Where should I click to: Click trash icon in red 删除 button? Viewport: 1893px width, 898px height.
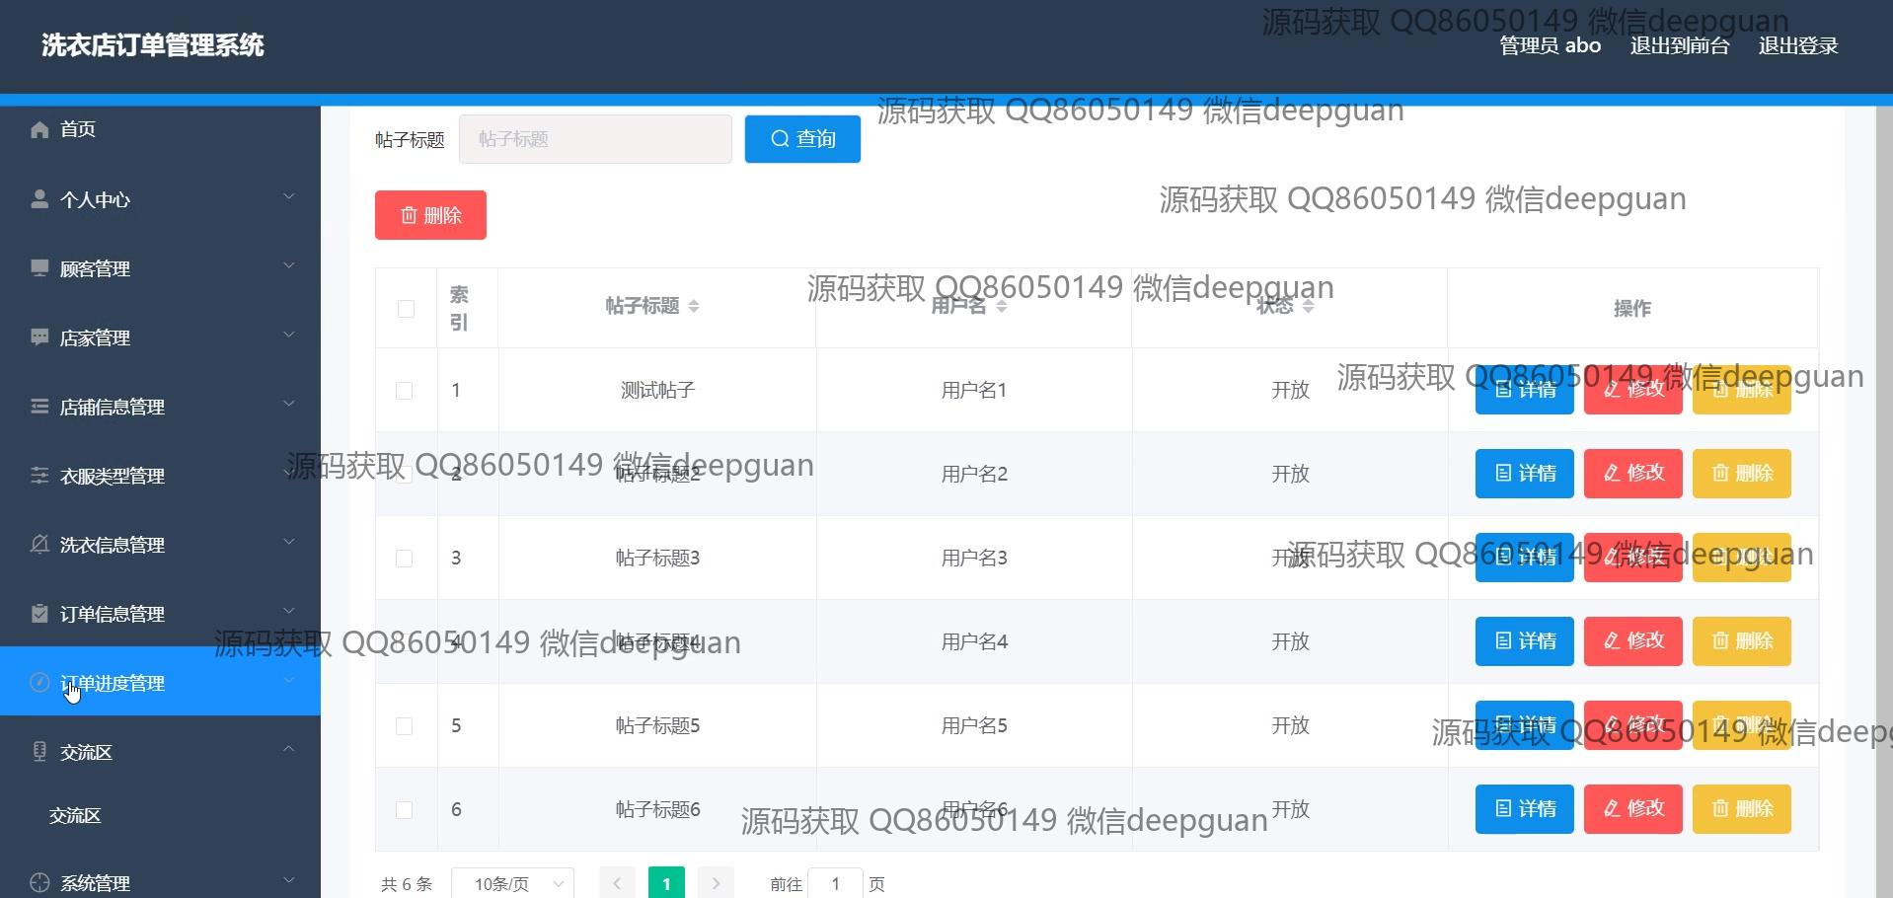coord(409,215)
